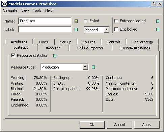This screenshot has width=164, height=132.
Task: Click into the Label input field
Action: [45, 30]
